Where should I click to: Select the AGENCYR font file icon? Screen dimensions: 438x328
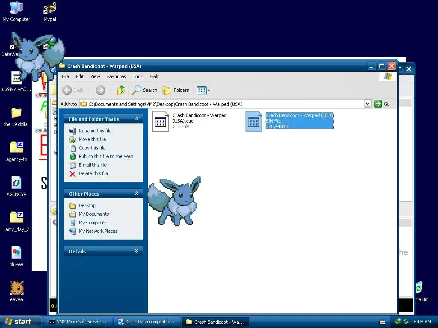[x=17, y=186]
